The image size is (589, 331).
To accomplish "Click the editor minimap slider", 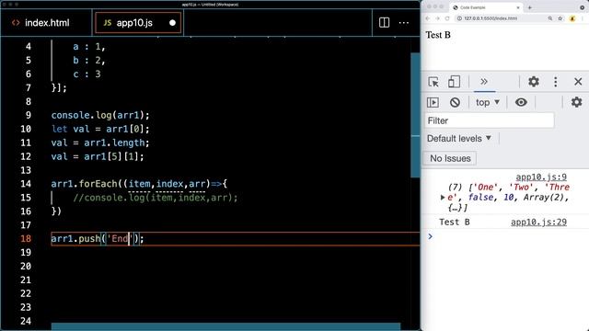I will 415,115.
